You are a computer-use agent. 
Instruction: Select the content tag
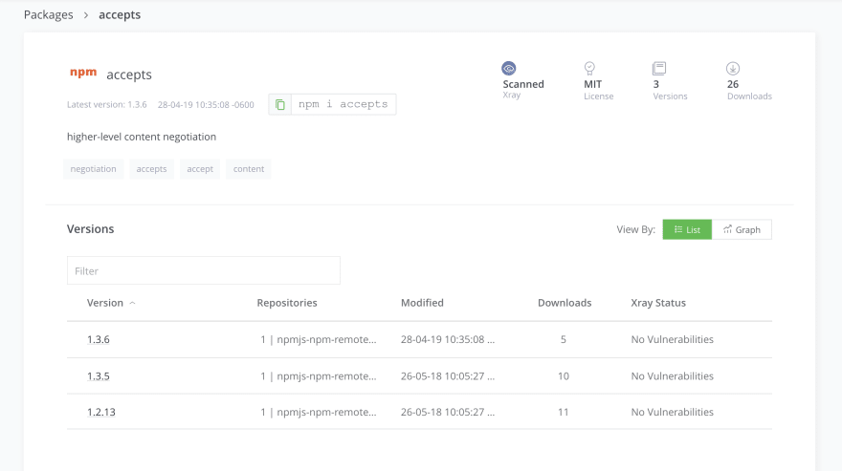[249, 169]
